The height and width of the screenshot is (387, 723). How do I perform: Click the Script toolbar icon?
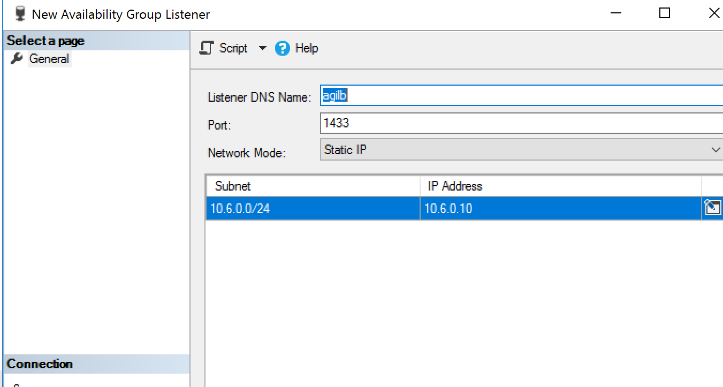tap(206, 48)
